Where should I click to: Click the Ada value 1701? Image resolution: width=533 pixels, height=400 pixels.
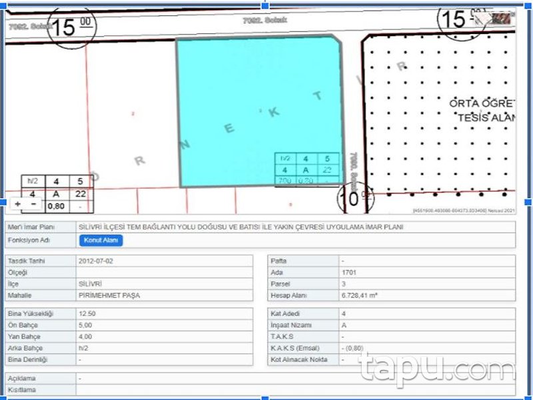click(x=349, y=273)
